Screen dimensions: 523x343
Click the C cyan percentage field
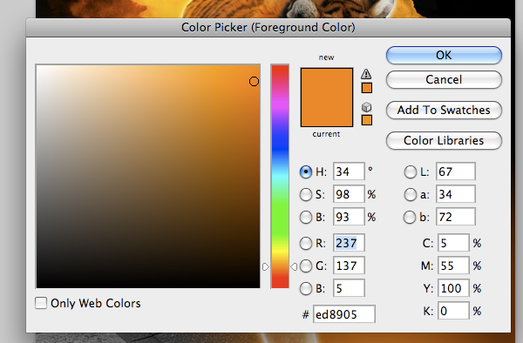click(x=453, y=243)
